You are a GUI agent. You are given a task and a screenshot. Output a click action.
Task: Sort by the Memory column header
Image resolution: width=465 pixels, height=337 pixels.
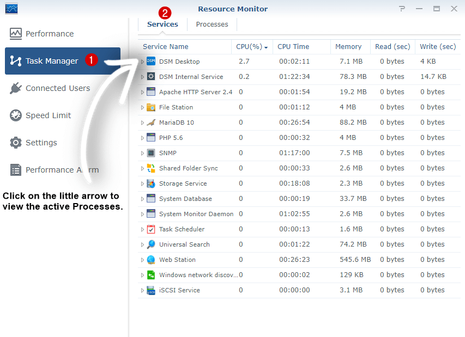351,47
